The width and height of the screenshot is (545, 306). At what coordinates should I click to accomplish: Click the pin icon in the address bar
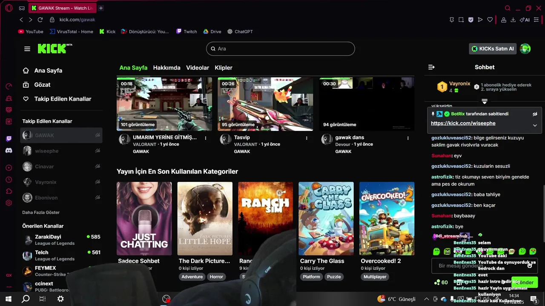click(x=452, y=20)
